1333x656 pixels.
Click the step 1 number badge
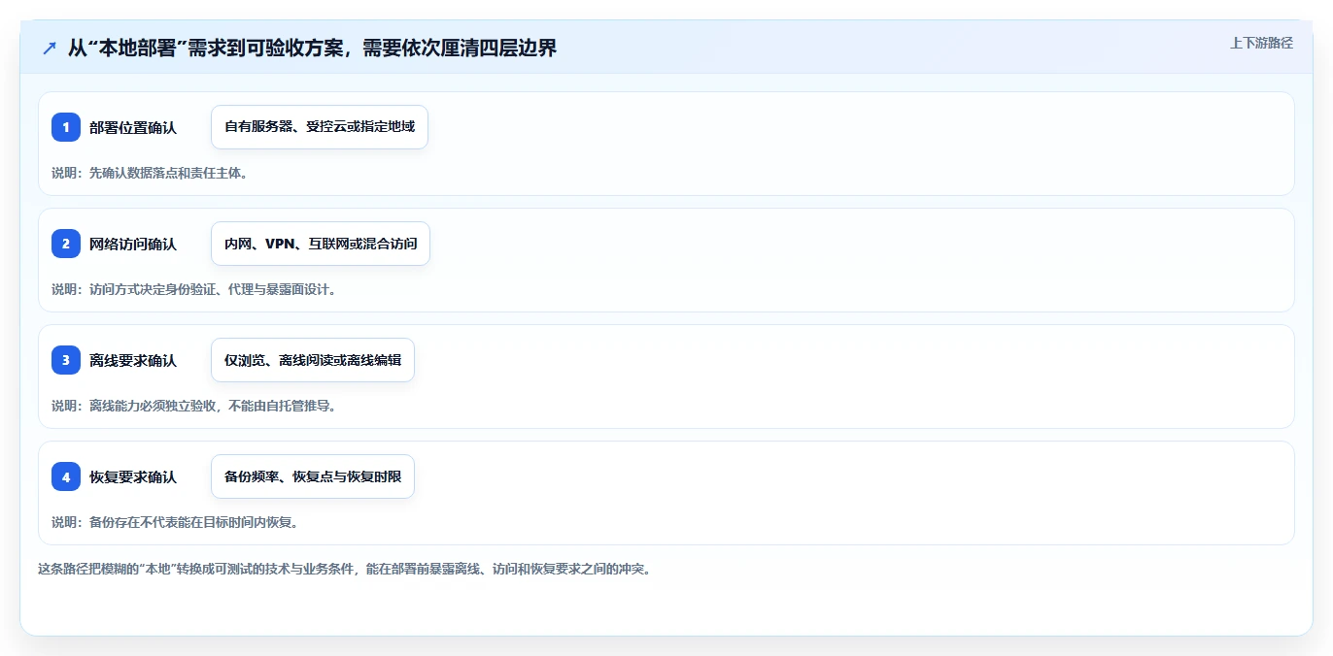(66, 127)
